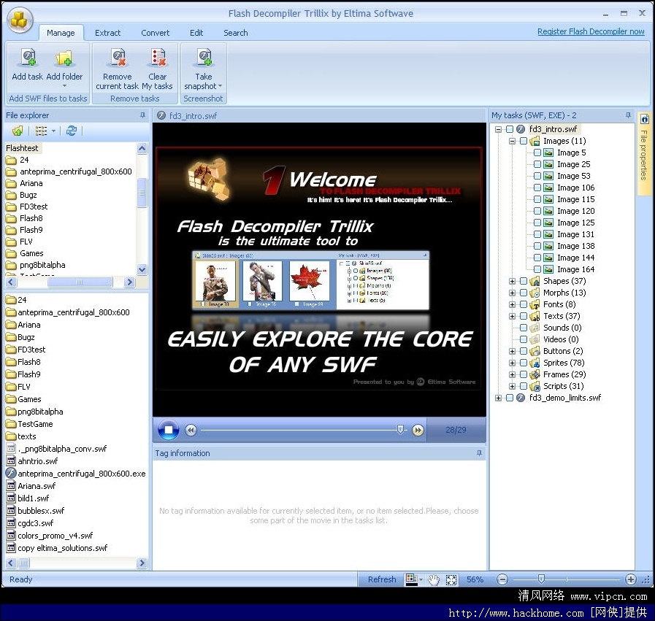Expand the Buttons (2) node

(x=512, y=352)
